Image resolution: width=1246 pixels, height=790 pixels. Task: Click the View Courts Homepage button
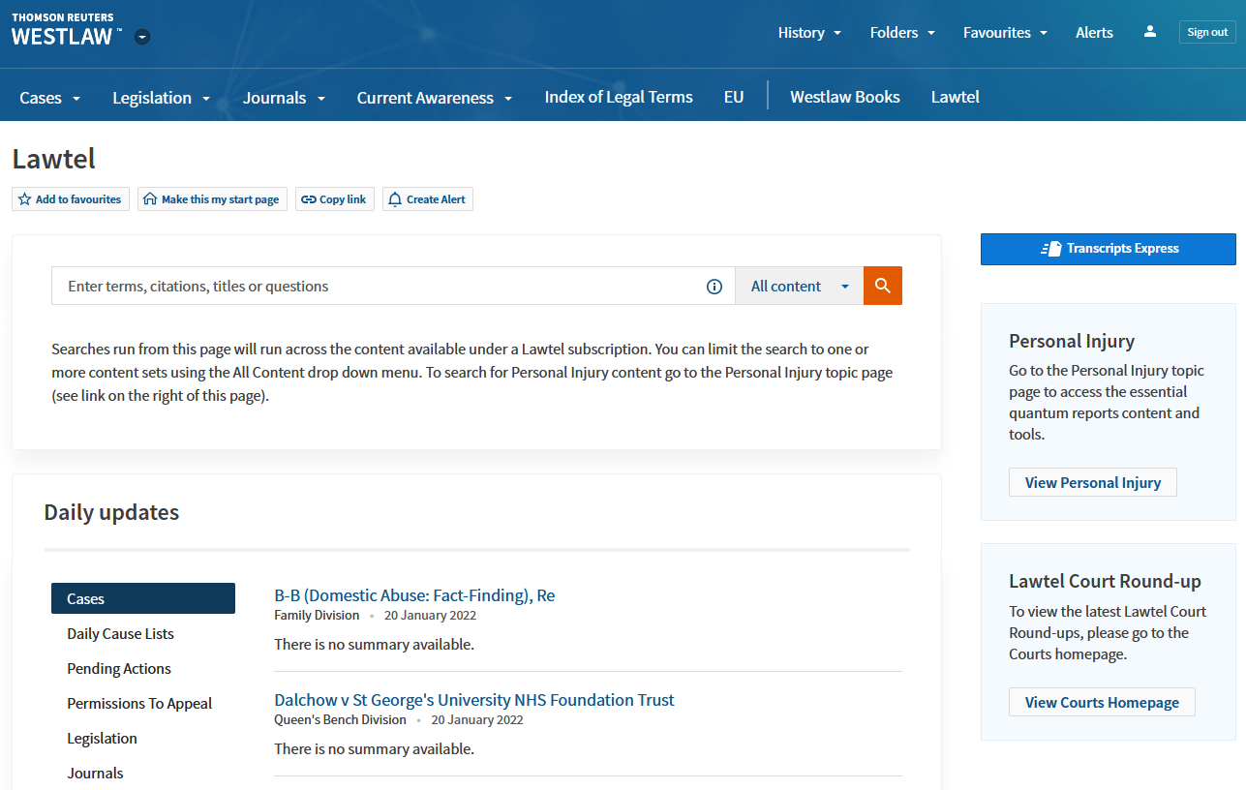tap(1101, 701)
